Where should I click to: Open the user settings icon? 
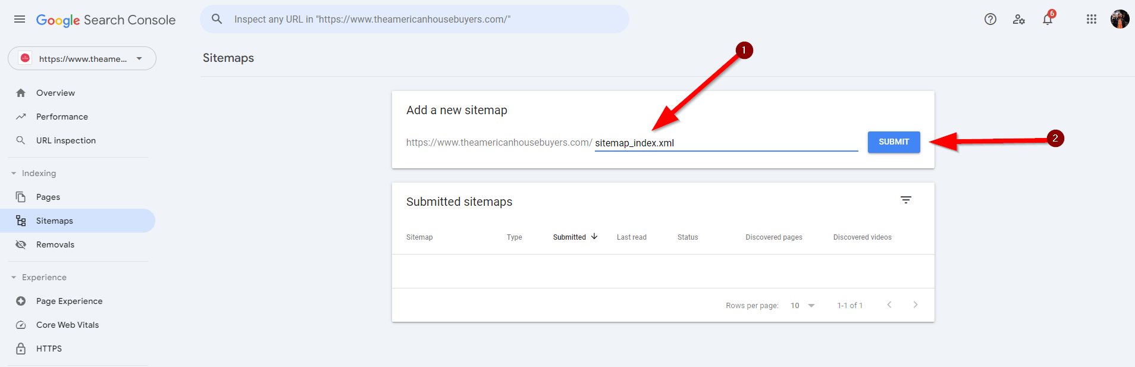coord(1019,19)
